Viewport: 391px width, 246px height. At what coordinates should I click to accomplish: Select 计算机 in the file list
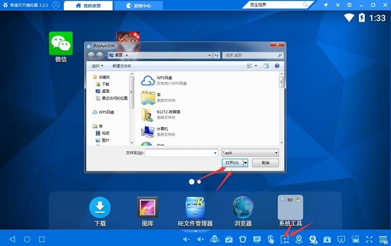pos(158,132)
